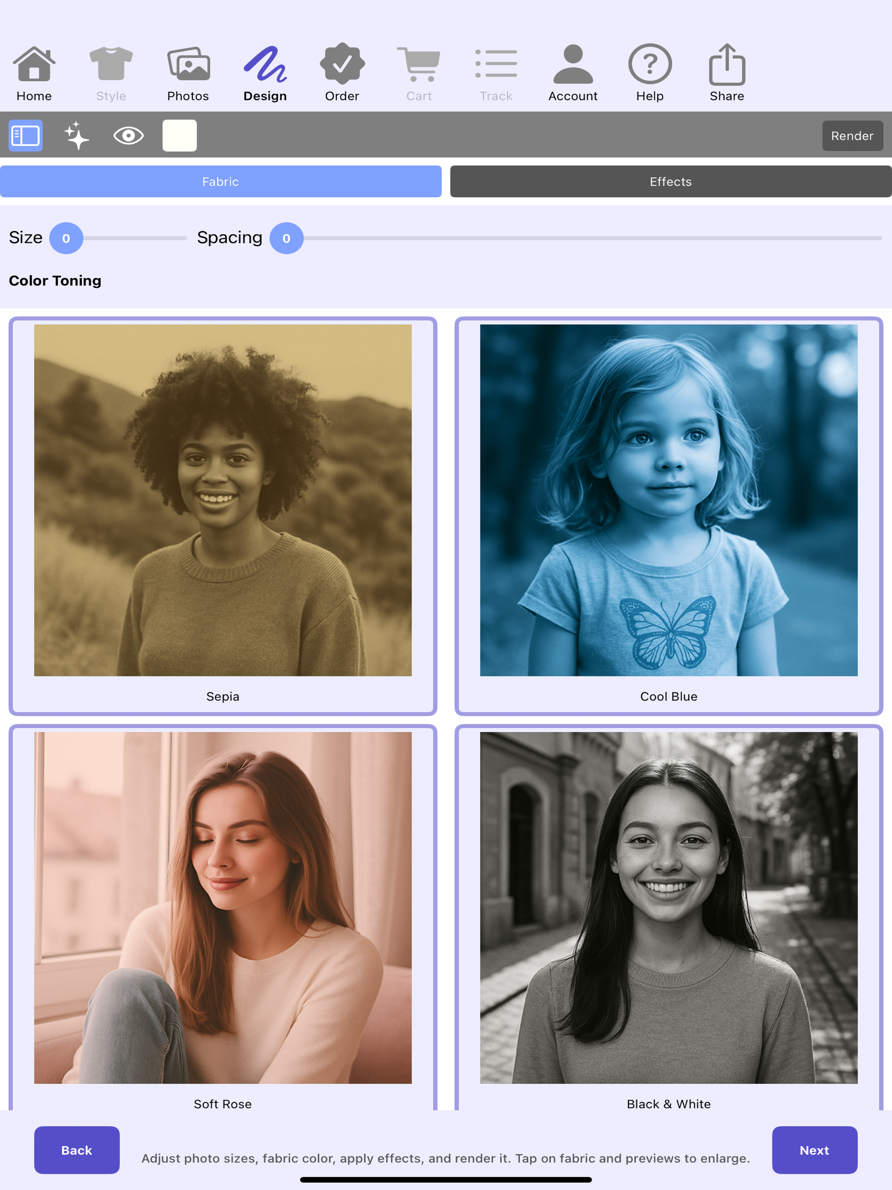Click the Render button

click(x=852, y=135)
